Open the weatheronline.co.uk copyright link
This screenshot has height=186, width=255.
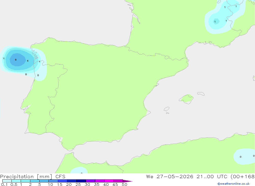coord(233,184)
